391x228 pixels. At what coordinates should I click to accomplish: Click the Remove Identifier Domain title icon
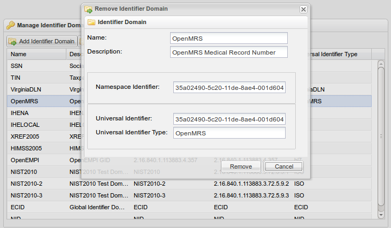89,9
